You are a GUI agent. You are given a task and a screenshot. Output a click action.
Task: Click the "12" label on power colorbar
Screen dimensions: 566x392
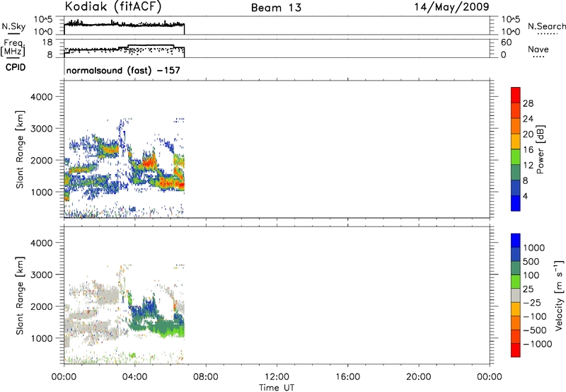(528, 165)
